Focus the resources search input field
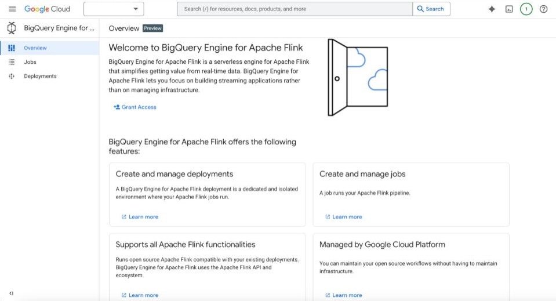Screen dimensions: 556x301 (x=295, y=9)
